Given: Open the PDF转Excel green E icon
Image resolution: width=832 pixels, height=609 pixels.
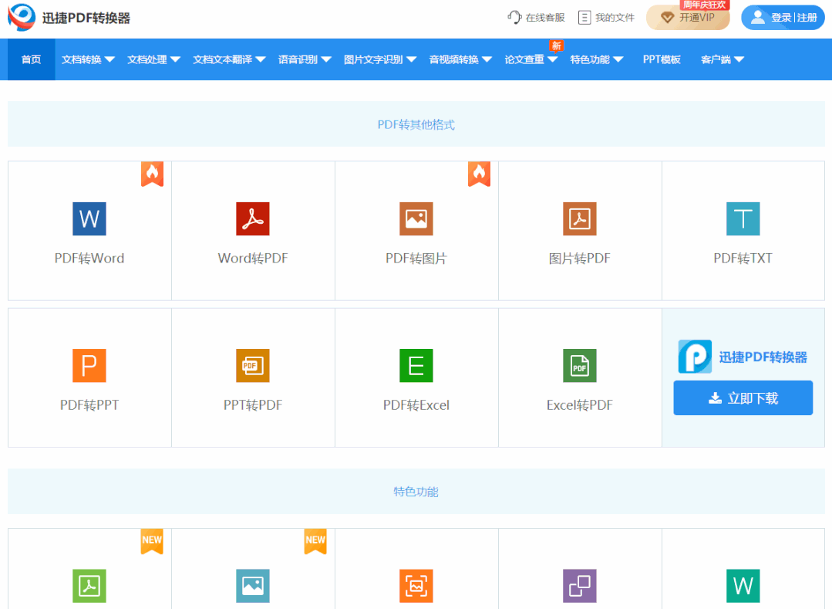Looking at the screenshot, I should pyautogui.click(x=416, y=365).
